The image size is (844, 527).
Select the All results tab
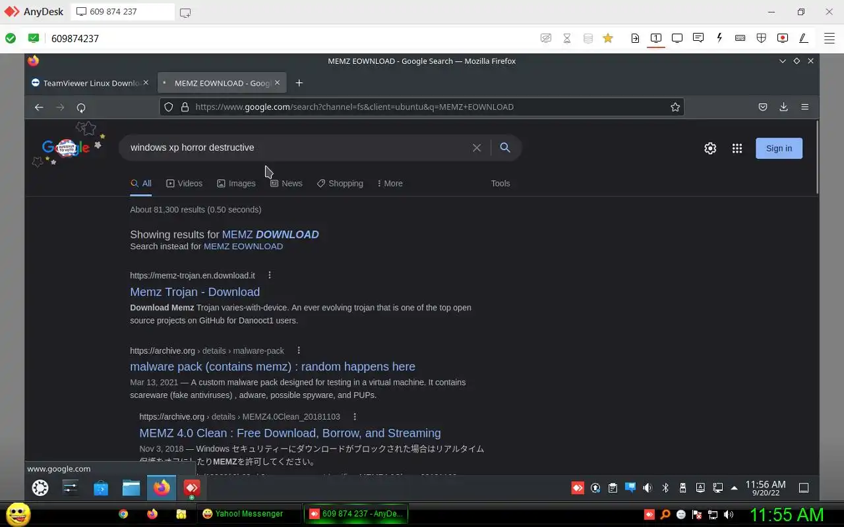(141, 183)
